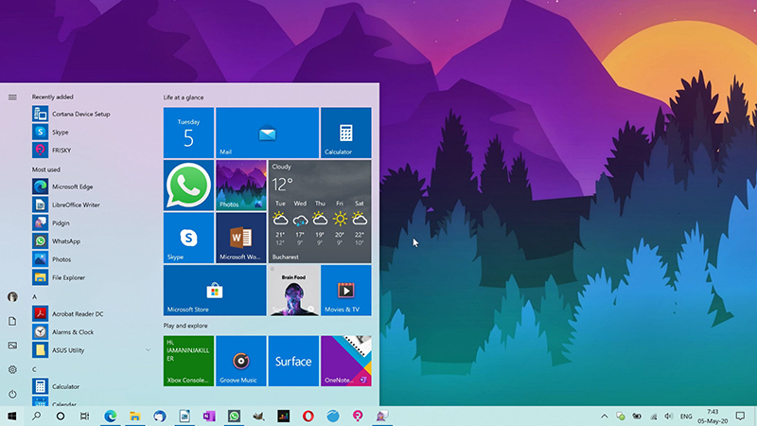Open Calculator in the alphabetical app list
The height and width of the screenshot is (426, 757).
tap(91, 386)
